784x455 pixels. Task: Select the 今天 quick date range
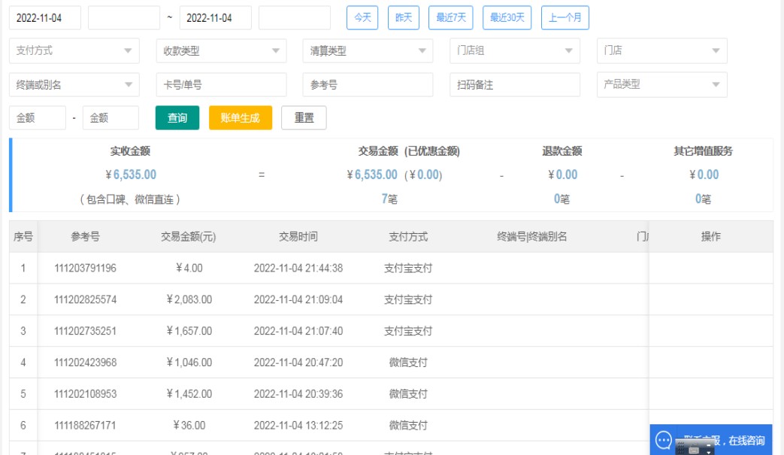[362, 17]
